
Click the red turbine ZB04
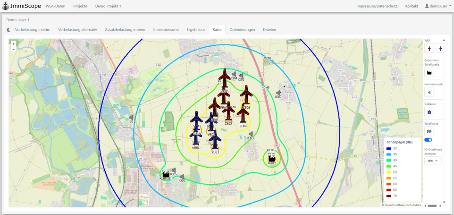point(243,113)
